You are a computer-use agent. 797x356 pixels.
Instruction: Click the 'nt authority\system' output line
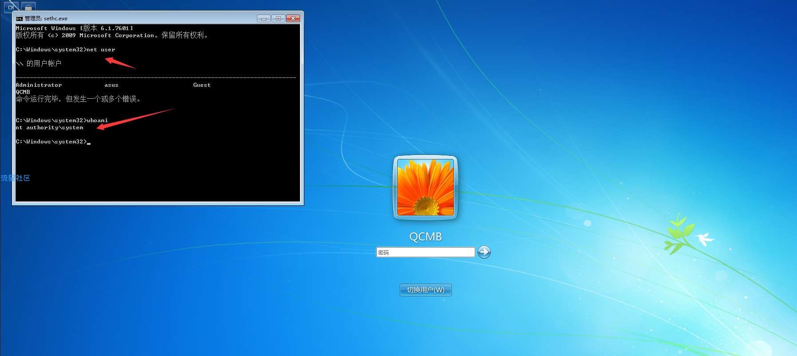49,128
